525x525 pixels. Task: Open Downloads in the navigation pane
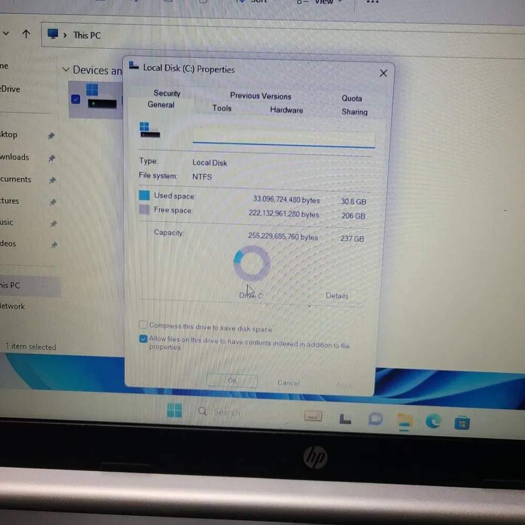point(14,156)
